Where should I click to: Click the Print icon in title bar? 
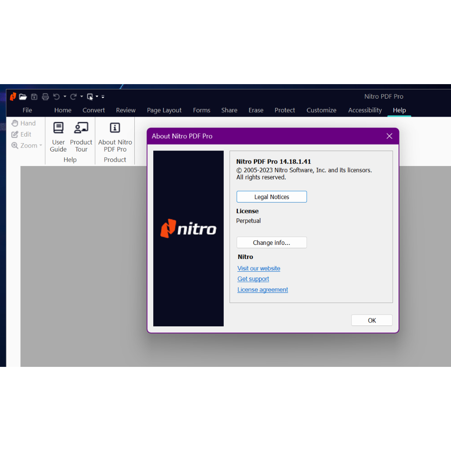(x=45, y=96)
